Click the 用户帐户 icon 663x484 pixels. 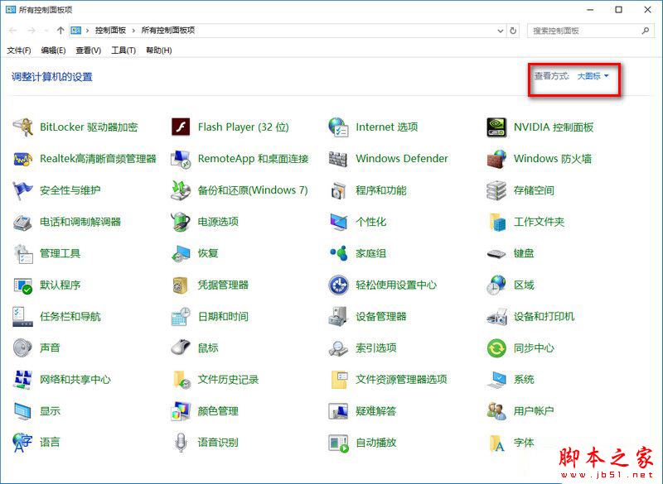(x=496, y=411)
